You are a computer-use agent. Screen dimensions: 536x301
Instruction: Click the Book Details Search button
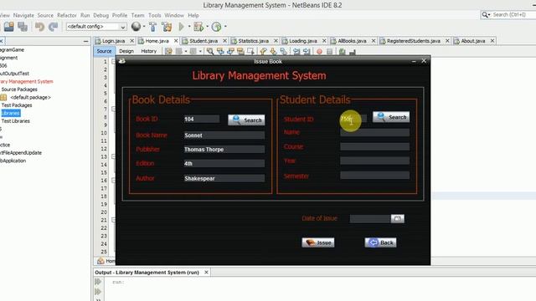246,120
